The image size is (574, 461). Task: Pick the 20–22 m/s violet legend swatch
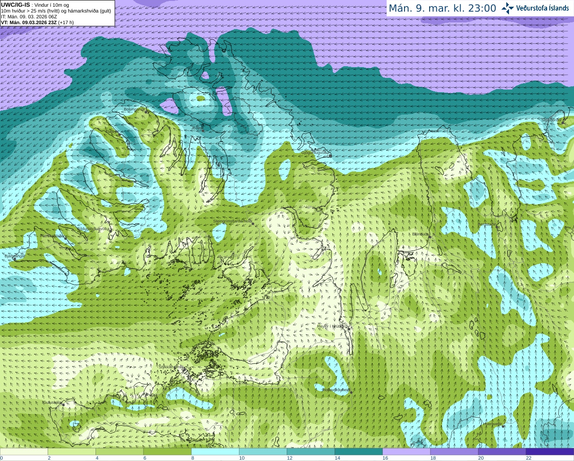click(x=502, y=452)
